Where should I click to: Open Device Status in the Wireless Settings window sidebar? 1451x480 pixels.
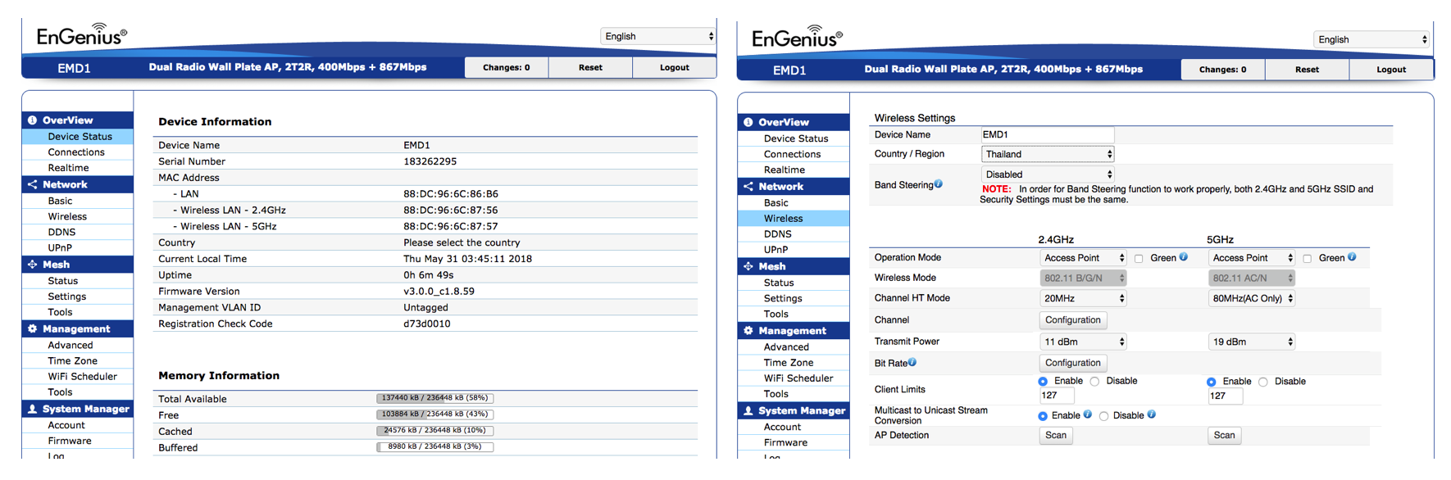click(x=796, y=139)
